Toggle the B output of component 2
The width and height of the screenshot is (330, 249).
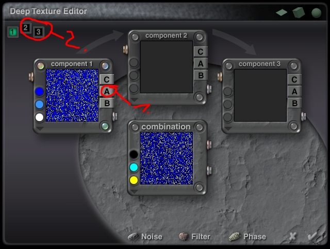tap(201, 75)
